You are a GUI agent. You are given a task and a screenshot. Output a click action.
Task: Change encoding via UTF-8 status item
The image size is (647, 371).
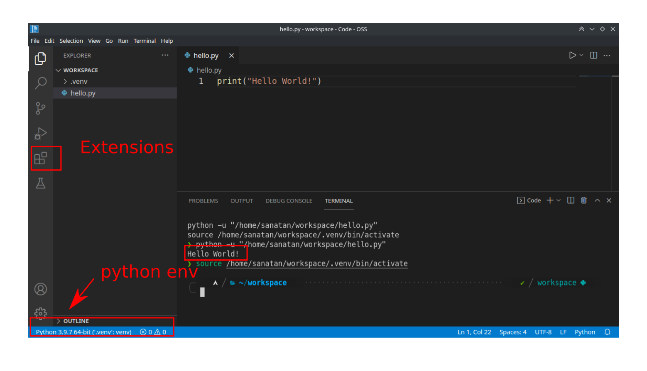[543, 332]
